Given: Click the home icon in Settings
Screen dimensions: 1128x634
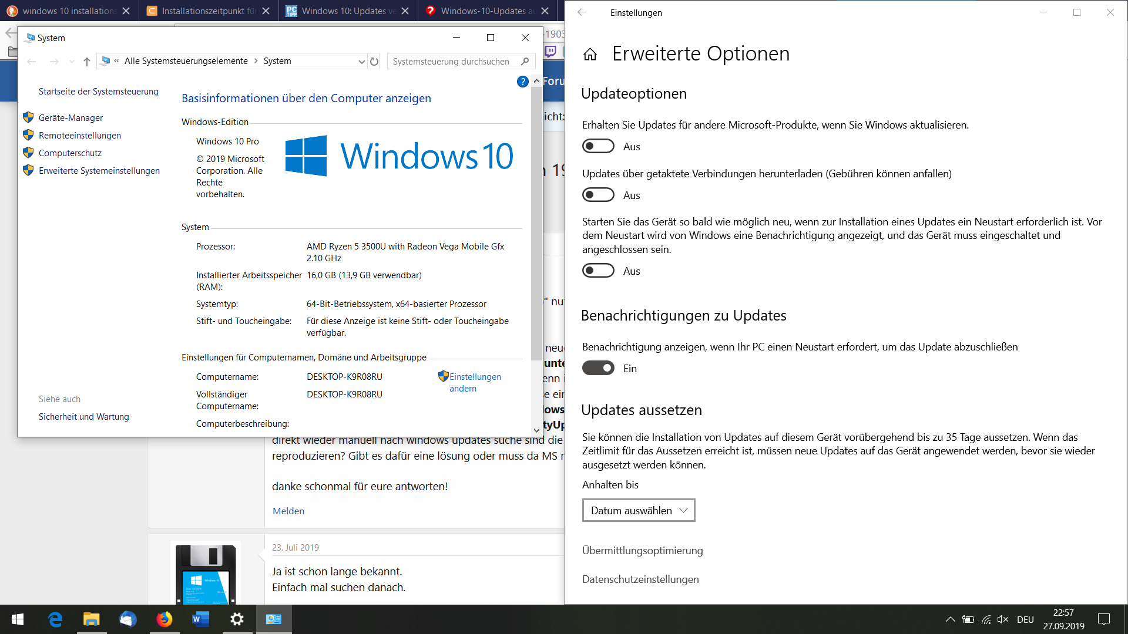Looking at the screenshot, I should point(590,55).
